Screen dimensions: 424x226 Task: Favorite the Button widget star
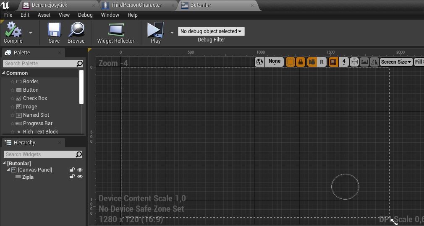[x=12, y=90]
